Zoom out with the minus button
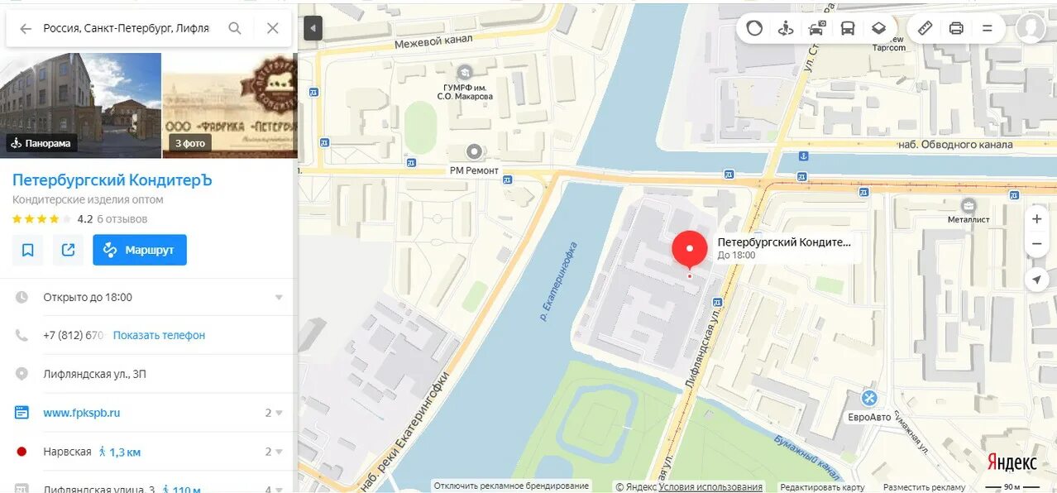The width and height of the screenshot is (1057, 493). (1036, 244)
